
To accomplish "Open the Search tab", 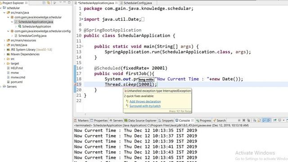I will [219, 121].
